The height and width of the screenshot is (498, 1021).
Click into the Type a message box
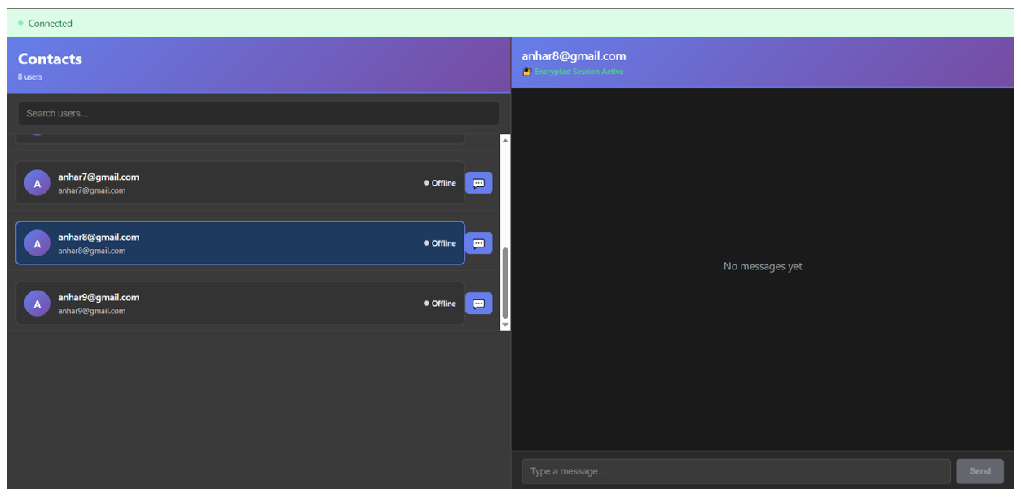736,471
